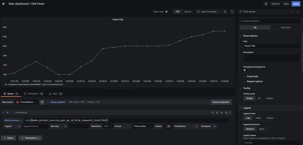
Task: Set tooltip mode to All
Action: (259, 98)
